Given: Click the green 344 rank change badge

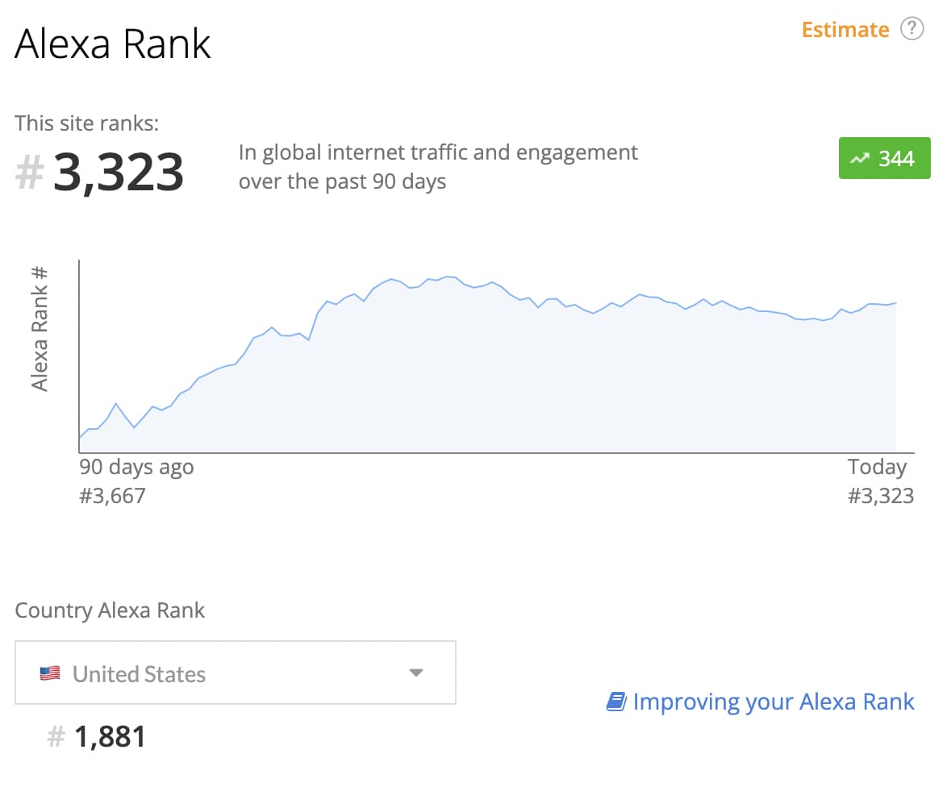Looking at the screenshot, I should [x=884, y=158].
